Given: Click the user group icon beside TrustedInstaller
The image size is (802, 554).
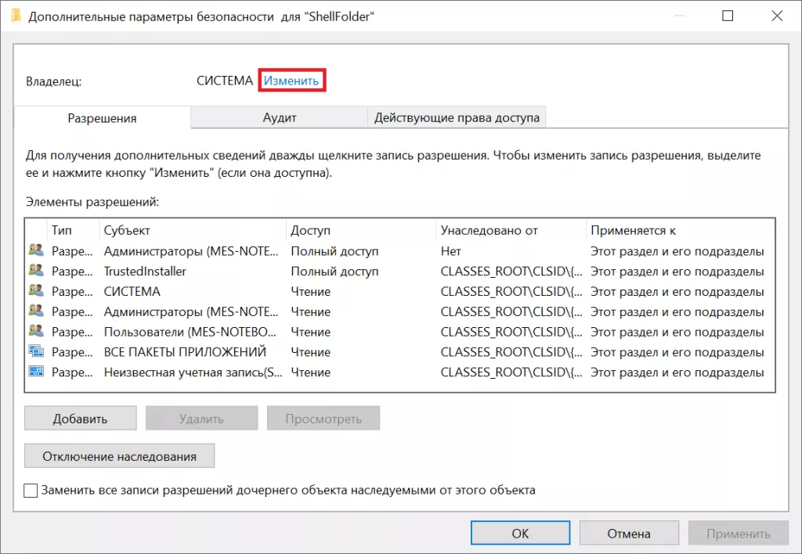Looking at the screenshot, I should 36,271.
